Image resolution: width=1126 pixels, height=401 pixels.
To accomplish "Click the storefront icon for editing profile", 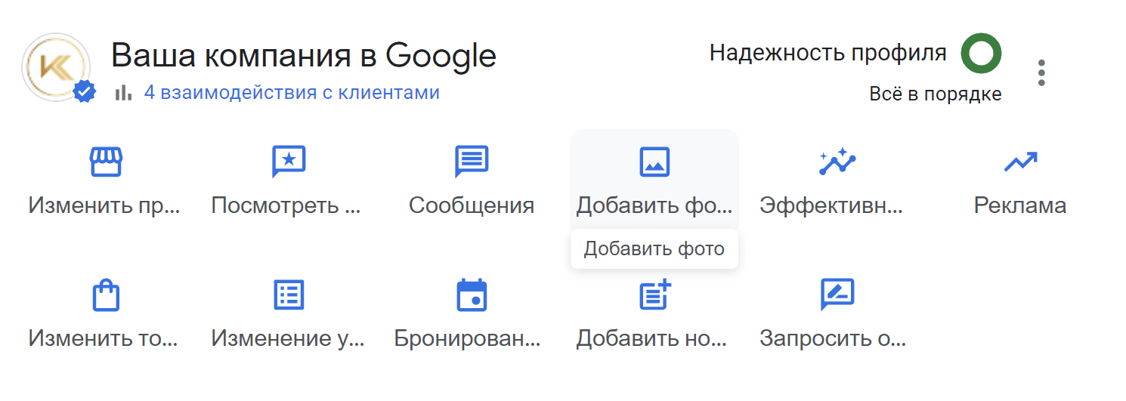I will tap(106, 162).
